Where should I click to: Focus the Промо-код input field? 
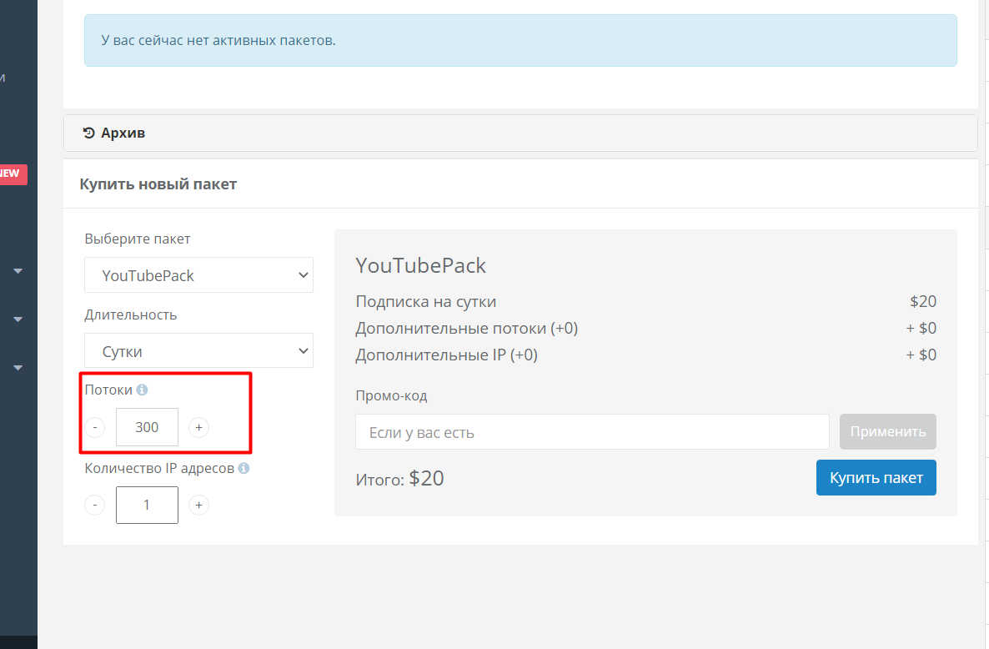coord(592,432)
